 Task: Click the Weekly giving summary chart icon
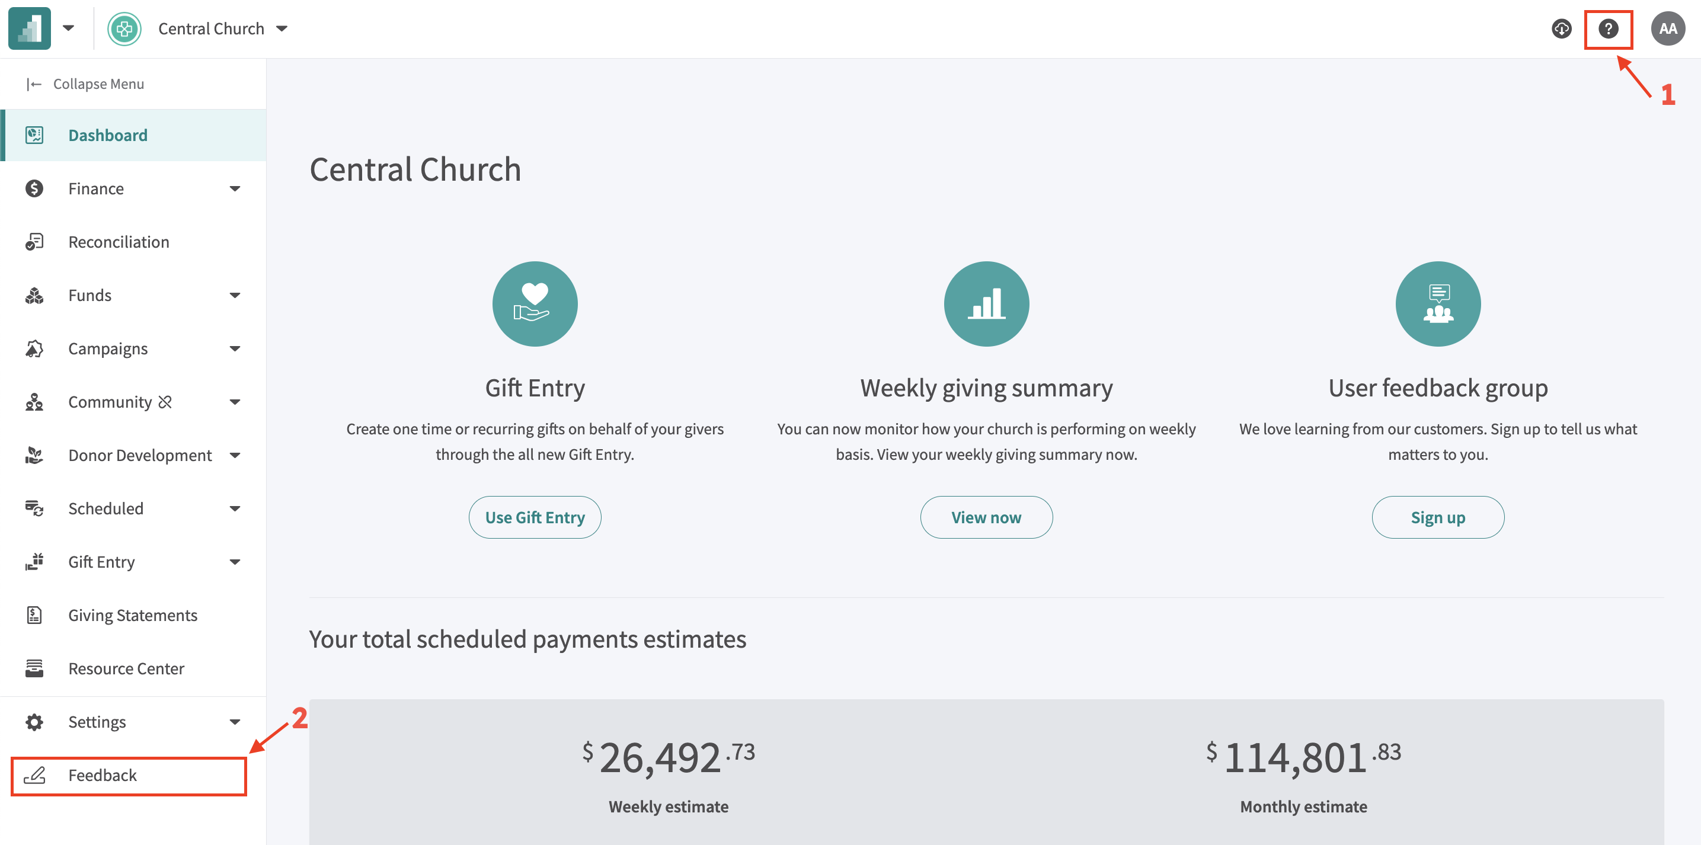point(986,303)
